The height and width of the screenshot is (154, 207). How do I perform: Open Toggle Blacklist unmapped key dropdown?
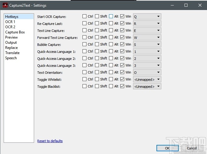point(147,86)
